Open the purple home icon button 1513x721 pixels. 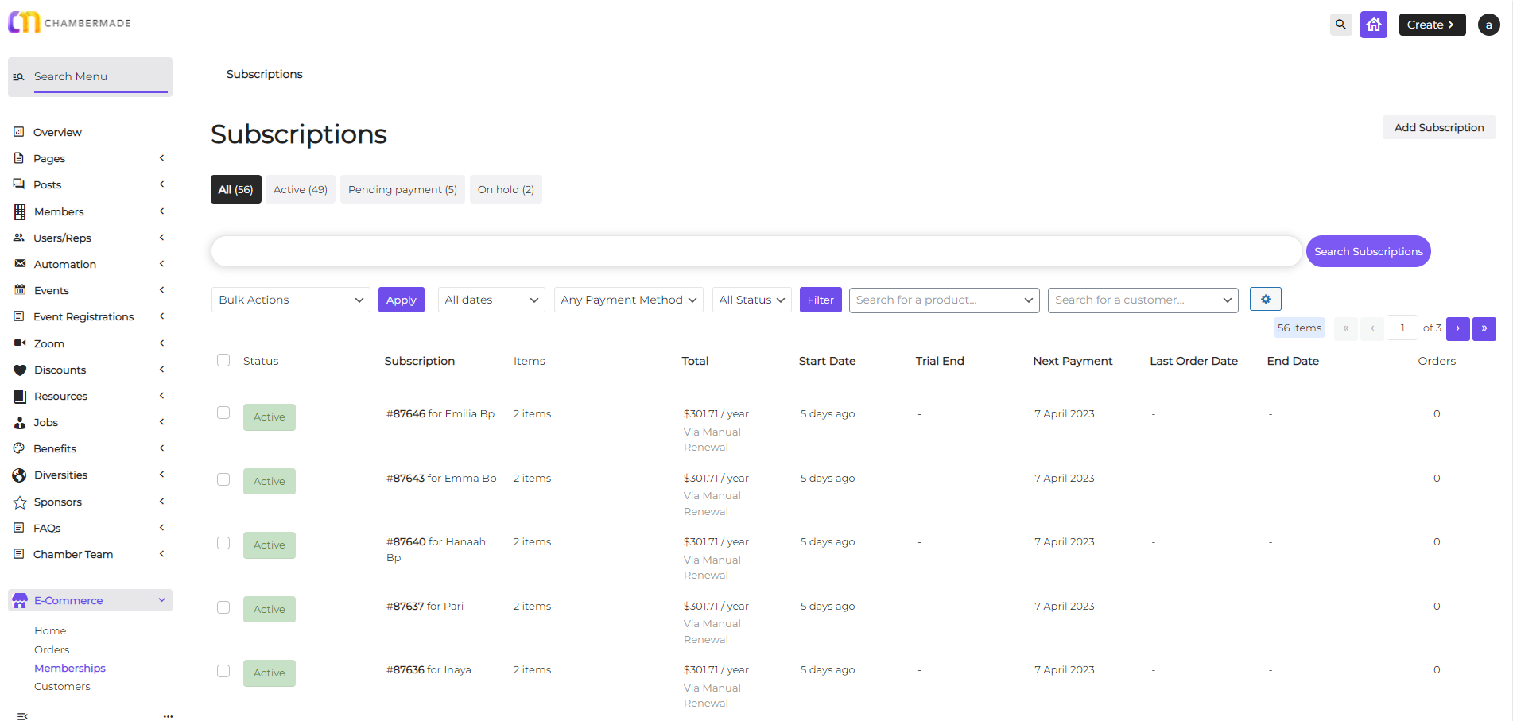click(x=1373, y=25)
